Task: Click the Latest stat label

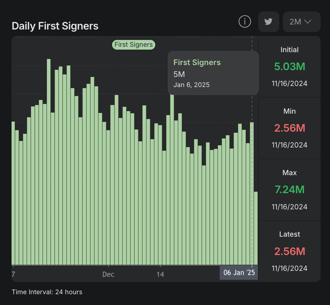Action: click(289, 234)
